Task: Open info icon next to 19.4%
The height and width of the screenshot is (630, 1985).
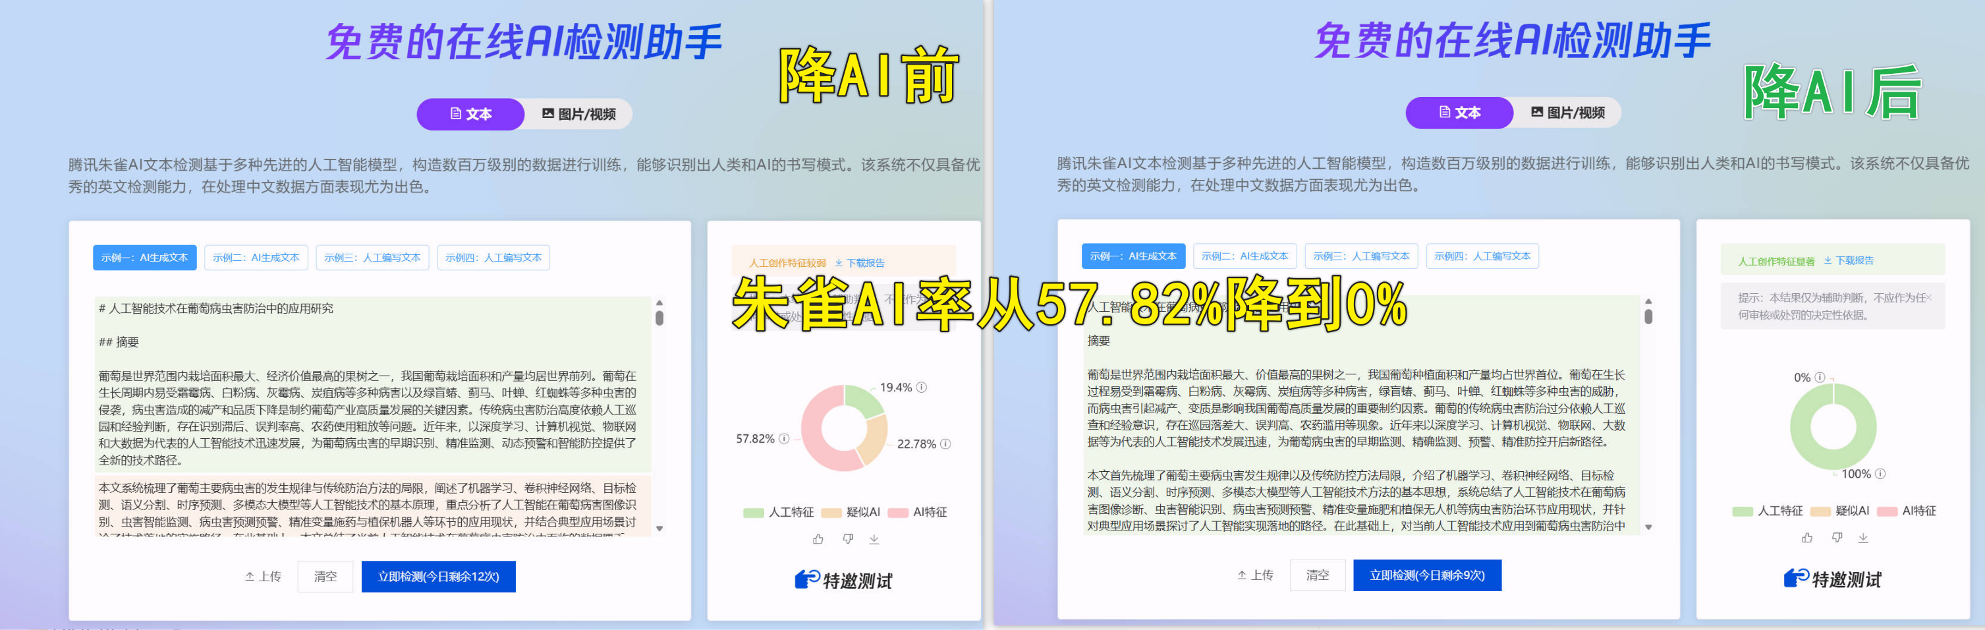Action: [922, 387]
